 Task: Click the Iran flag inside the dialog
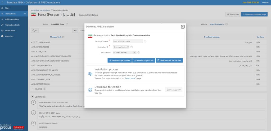pos(90,36)
